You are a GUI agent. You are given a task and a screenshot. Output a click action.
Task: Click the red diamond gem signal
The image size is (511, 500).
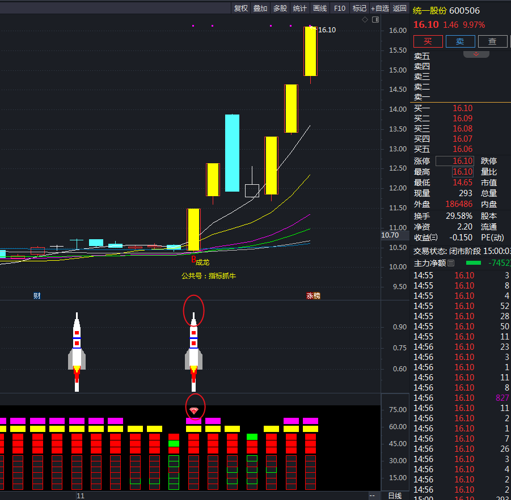[x=194, y=411]
